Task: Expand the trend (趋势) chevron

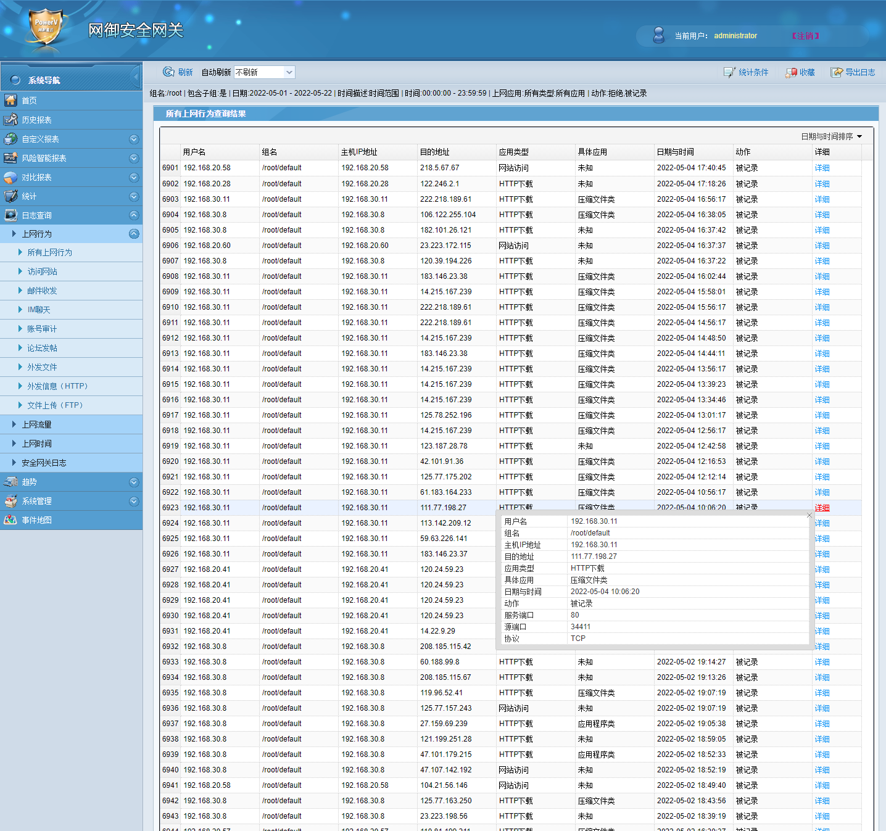Action: [134, 482]
